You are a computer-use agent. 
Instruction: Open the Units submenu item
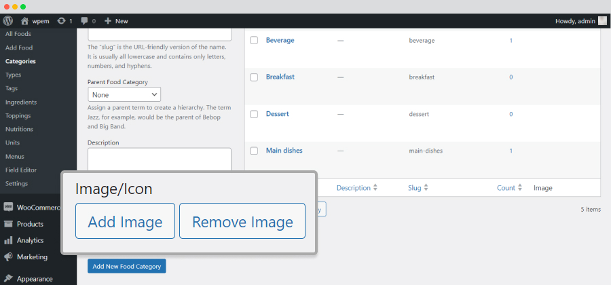click(x=12, y=142)
